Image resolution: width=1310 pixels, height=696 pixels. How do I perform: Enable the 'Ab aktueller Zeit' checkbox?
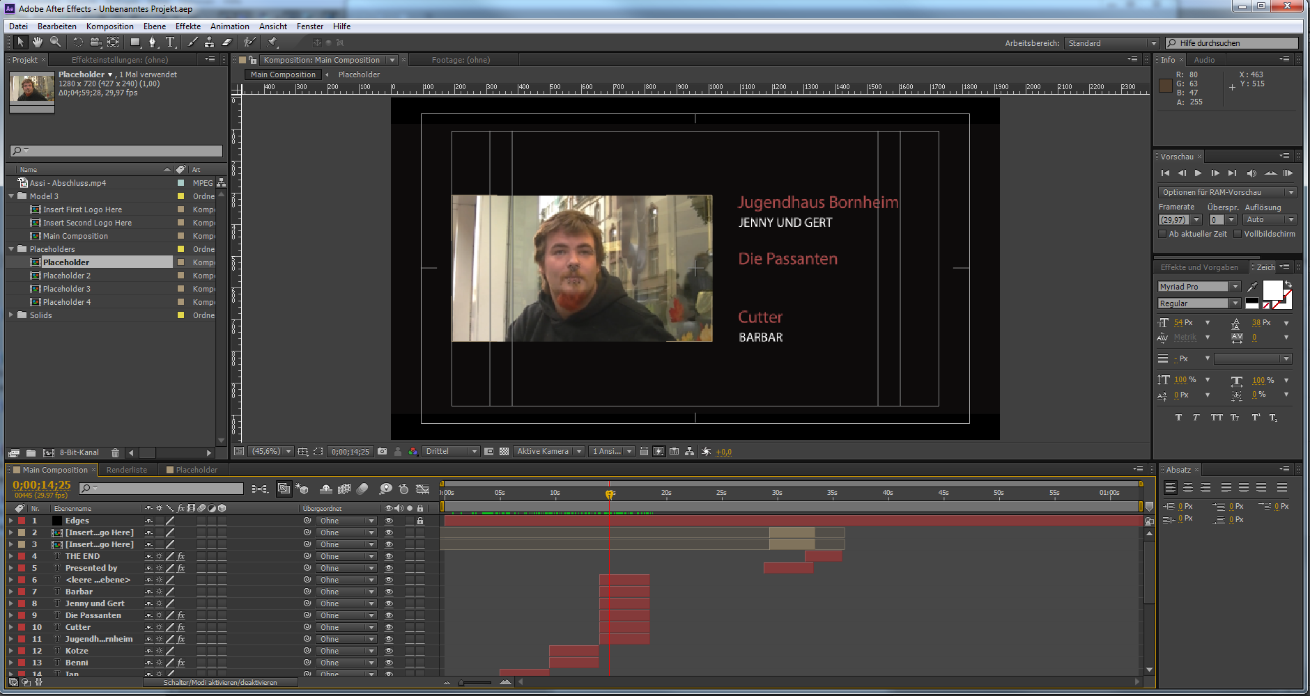pyautogui.click(x=1162, y=234)
